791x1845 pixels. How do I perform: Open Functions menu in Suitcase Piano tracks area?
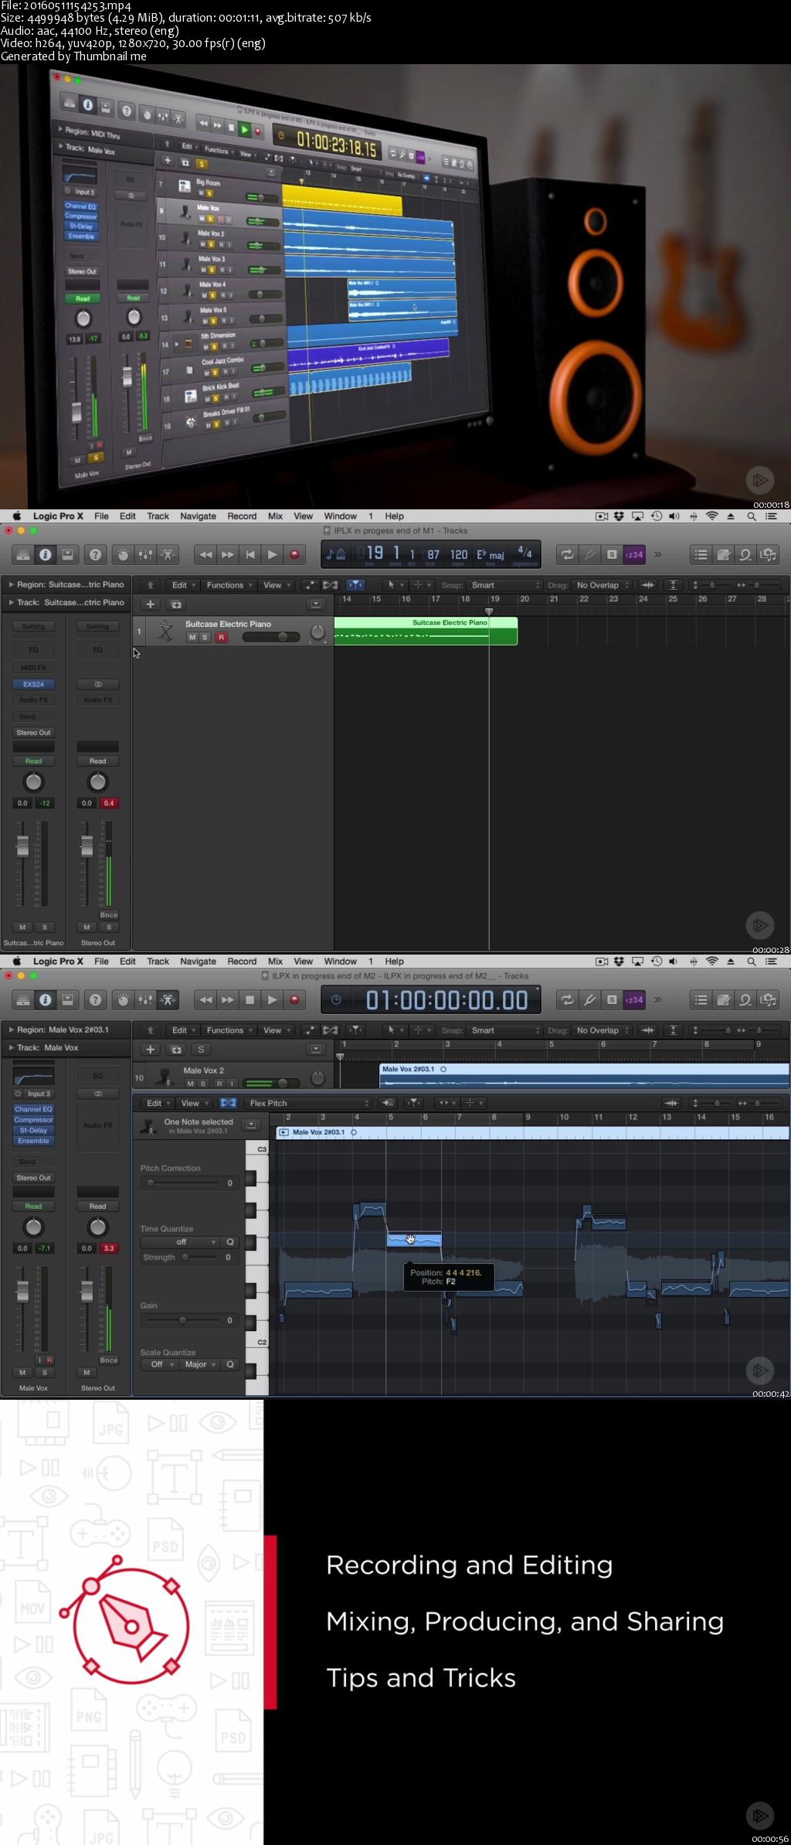click(x=229, y=585)
